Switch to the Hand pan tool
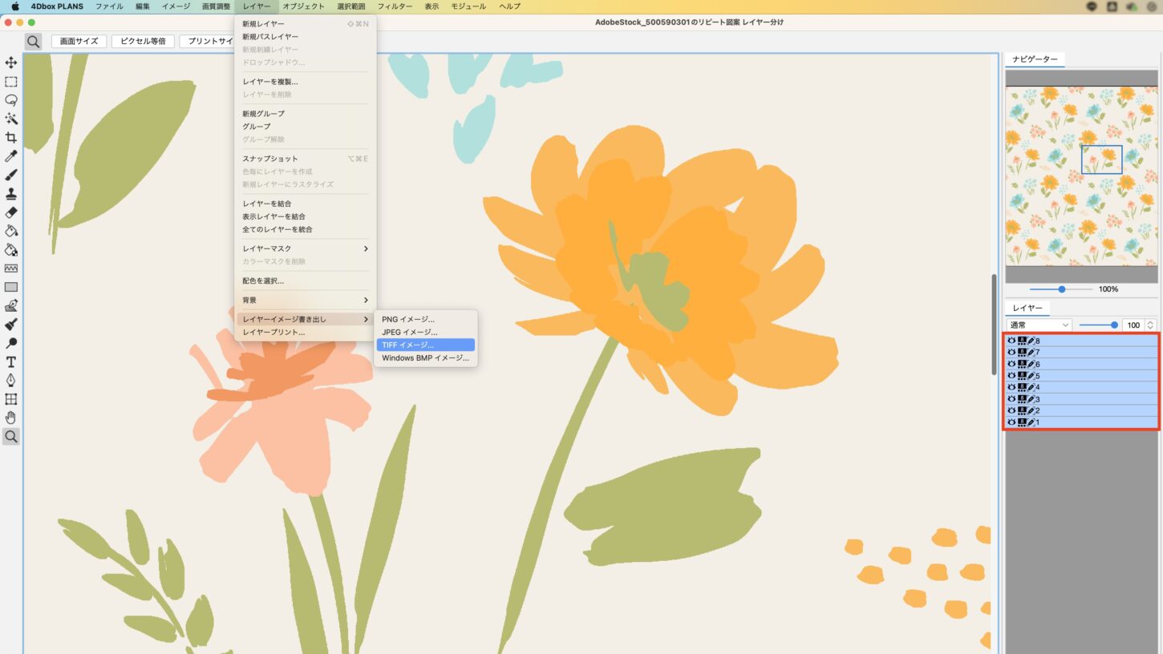1163x654 pixels. point(11,418)
